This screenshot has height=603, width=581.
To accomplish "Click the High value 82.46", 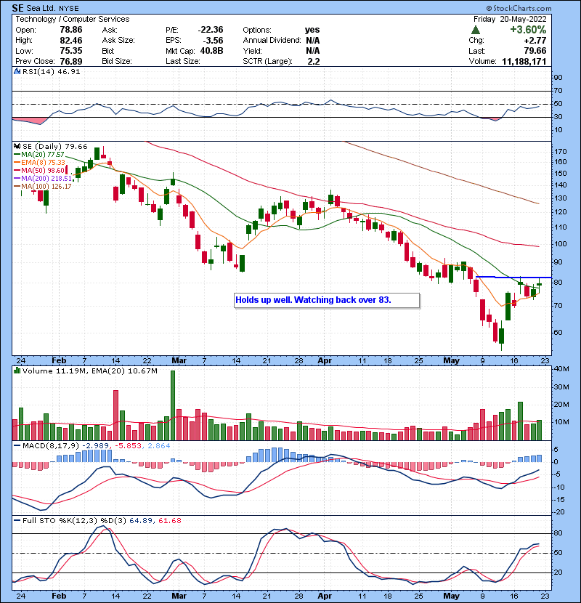I will coord(70,41).
